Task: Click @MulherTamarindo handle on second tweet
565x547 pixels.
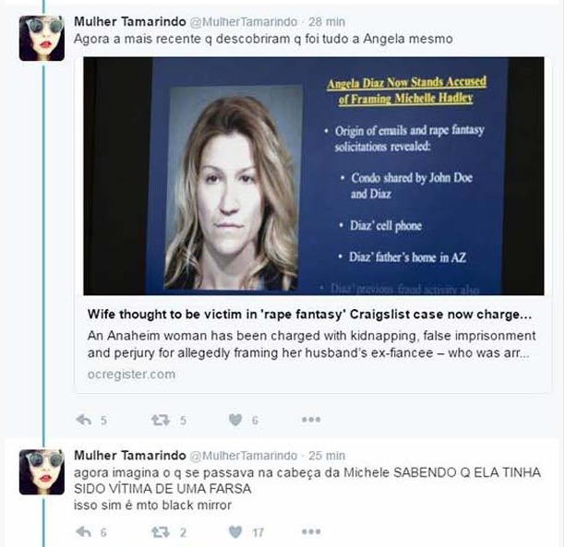Action: [x=243, y=456]
